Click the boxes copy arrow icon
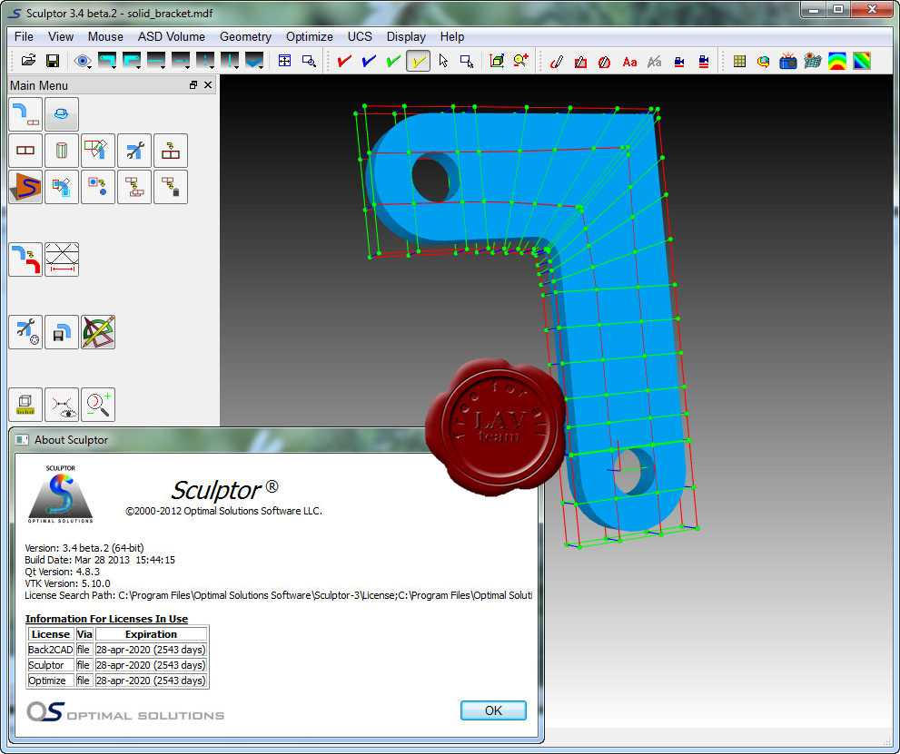The height and width of the screenshot is (754, 900). coord(134,187)
